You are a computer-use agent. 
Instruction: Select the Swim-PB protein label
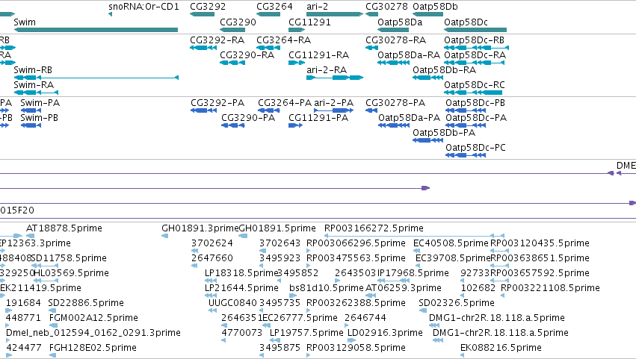point(39,118)
